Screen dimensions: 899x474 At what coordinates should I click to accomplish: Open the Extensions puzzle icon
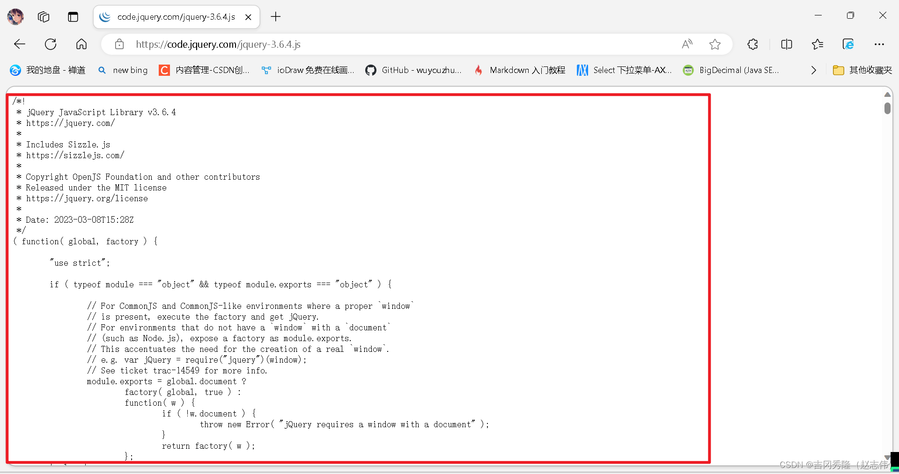coord(752,44)
